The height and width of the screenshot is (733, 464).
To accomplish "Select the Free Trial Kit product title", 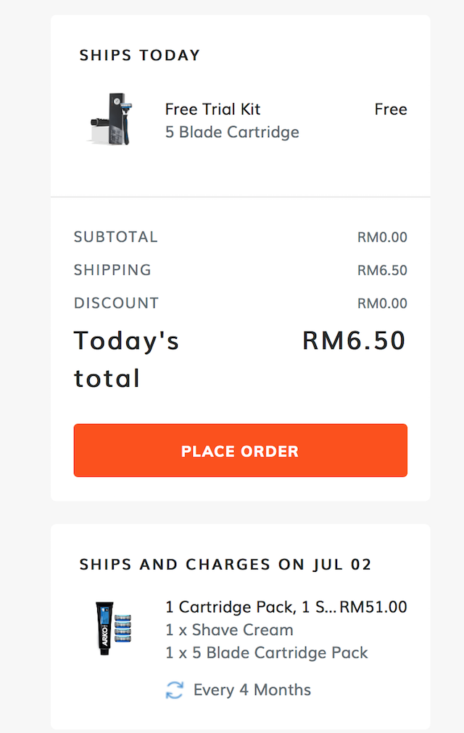I will pyautogui.click(x=212, y=110).
